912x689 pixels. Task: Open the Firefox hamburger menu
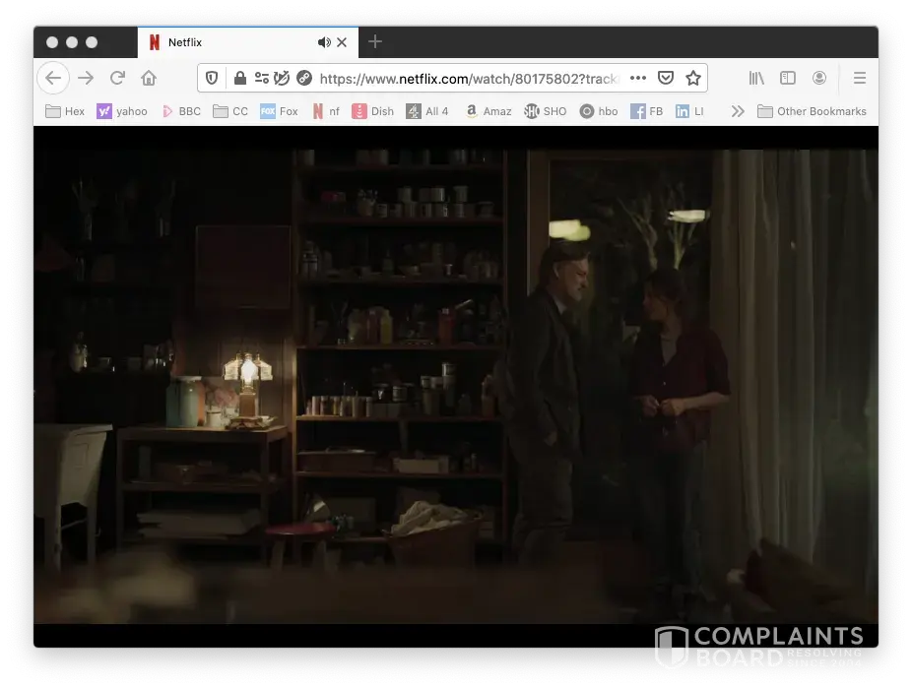(859, 78)
